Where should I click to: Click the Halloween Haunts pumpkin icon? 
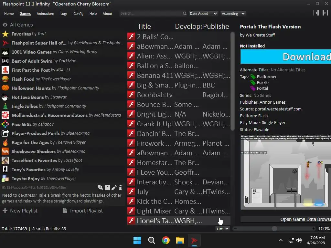[x=5, y=88]
